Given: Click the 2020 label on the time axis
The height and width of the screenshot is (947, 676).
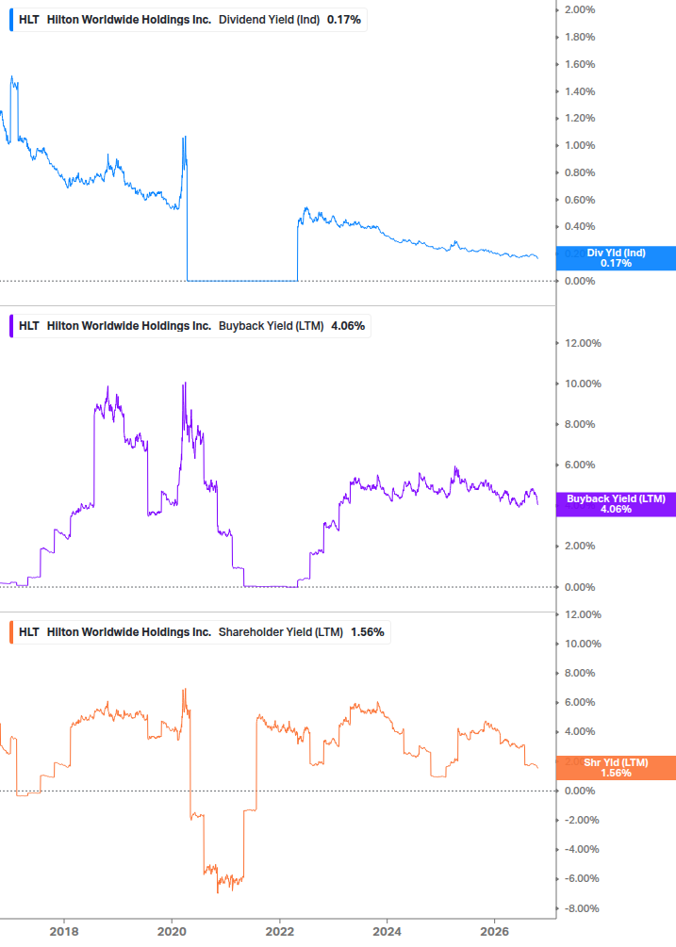Looking at the screenshot, I should (x=172, y=931).
